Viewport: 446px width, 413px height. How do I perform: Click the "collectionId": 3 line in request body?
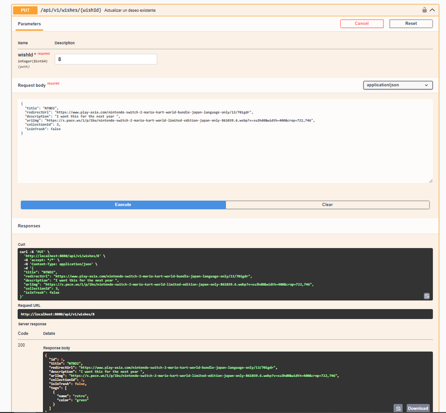point(43,124)
